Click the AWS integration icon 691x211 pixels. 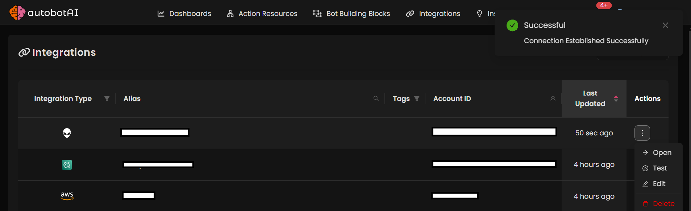coord(67,196)
